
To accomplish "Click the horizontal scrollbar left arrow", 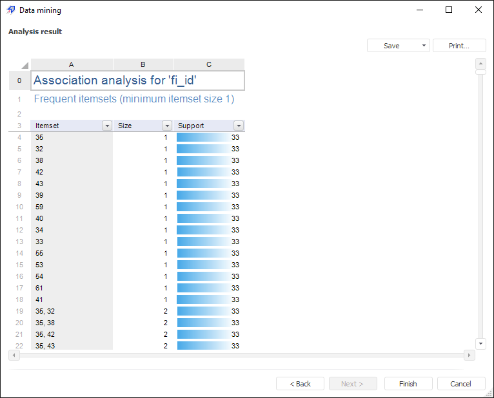I will [14, 355].
